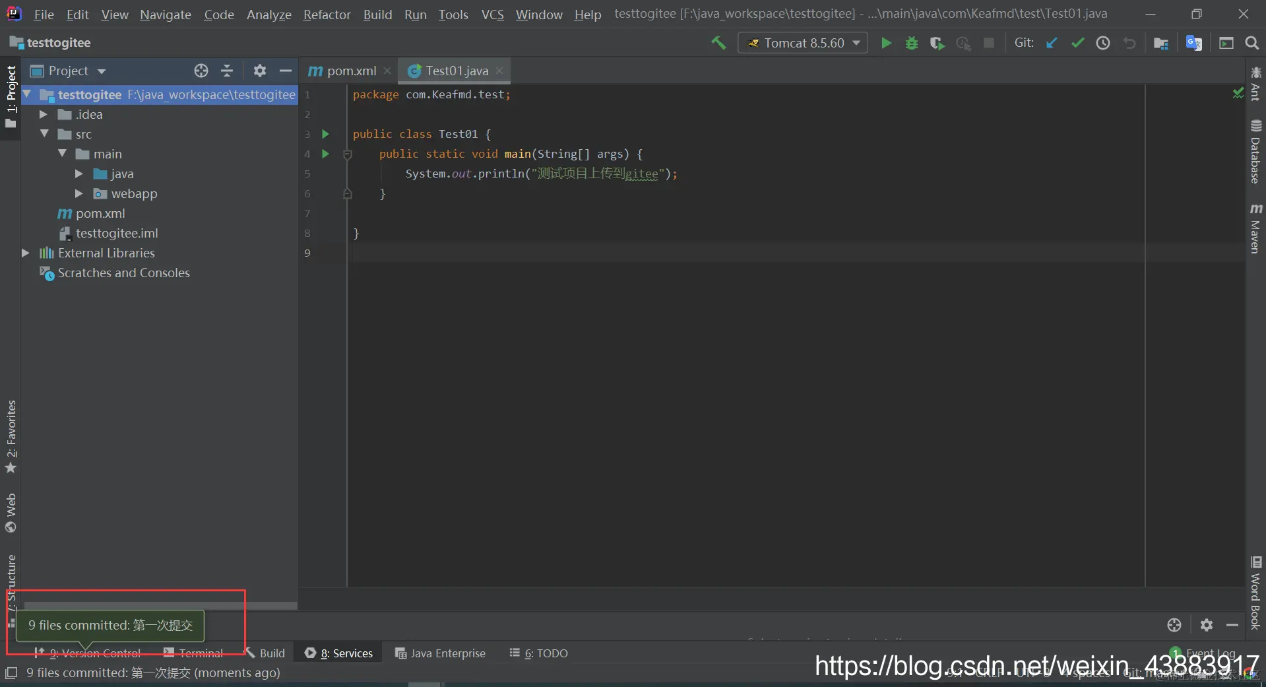Viewport: 1266px width, 687px height.
Task: Locate opened file in Project panel
Action: pyautogui.click(x=201, y=71)
